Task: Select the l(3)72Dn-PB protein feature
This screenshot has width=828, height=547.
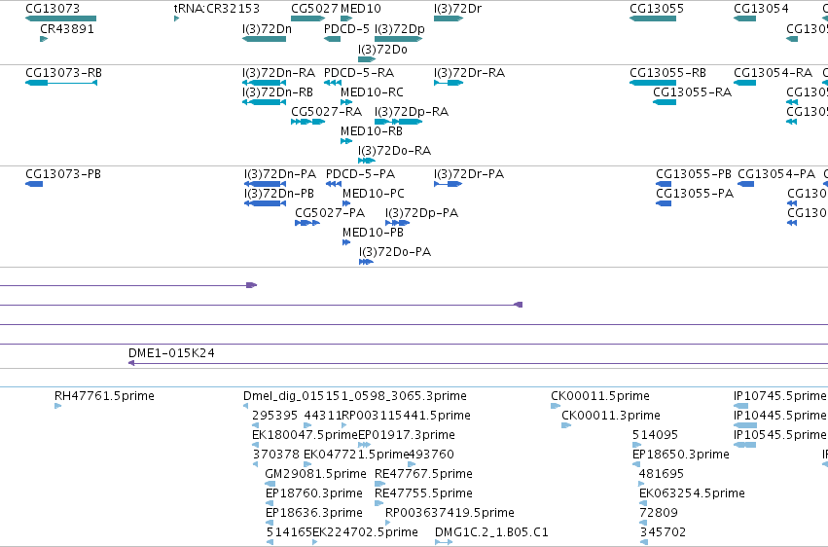Action: pyautogui.click(x=265, y=203)
